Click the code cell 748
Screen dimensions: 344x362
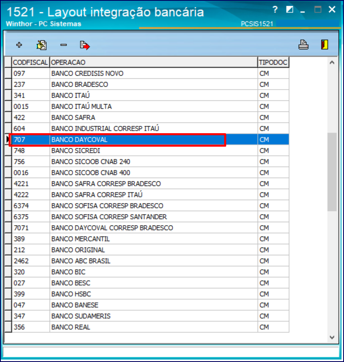point(31,150)
